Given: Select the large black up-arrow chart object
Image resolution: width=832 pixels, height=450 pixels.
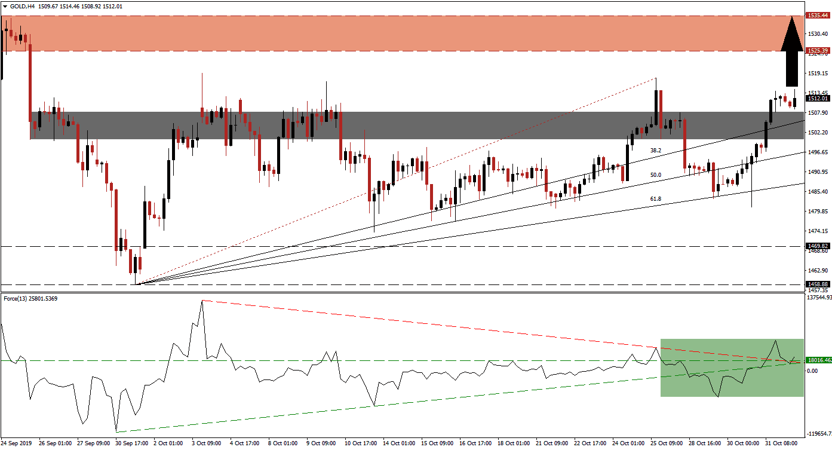Looking at the screenshot, I should pyautogui.click(x=792, y=60).
